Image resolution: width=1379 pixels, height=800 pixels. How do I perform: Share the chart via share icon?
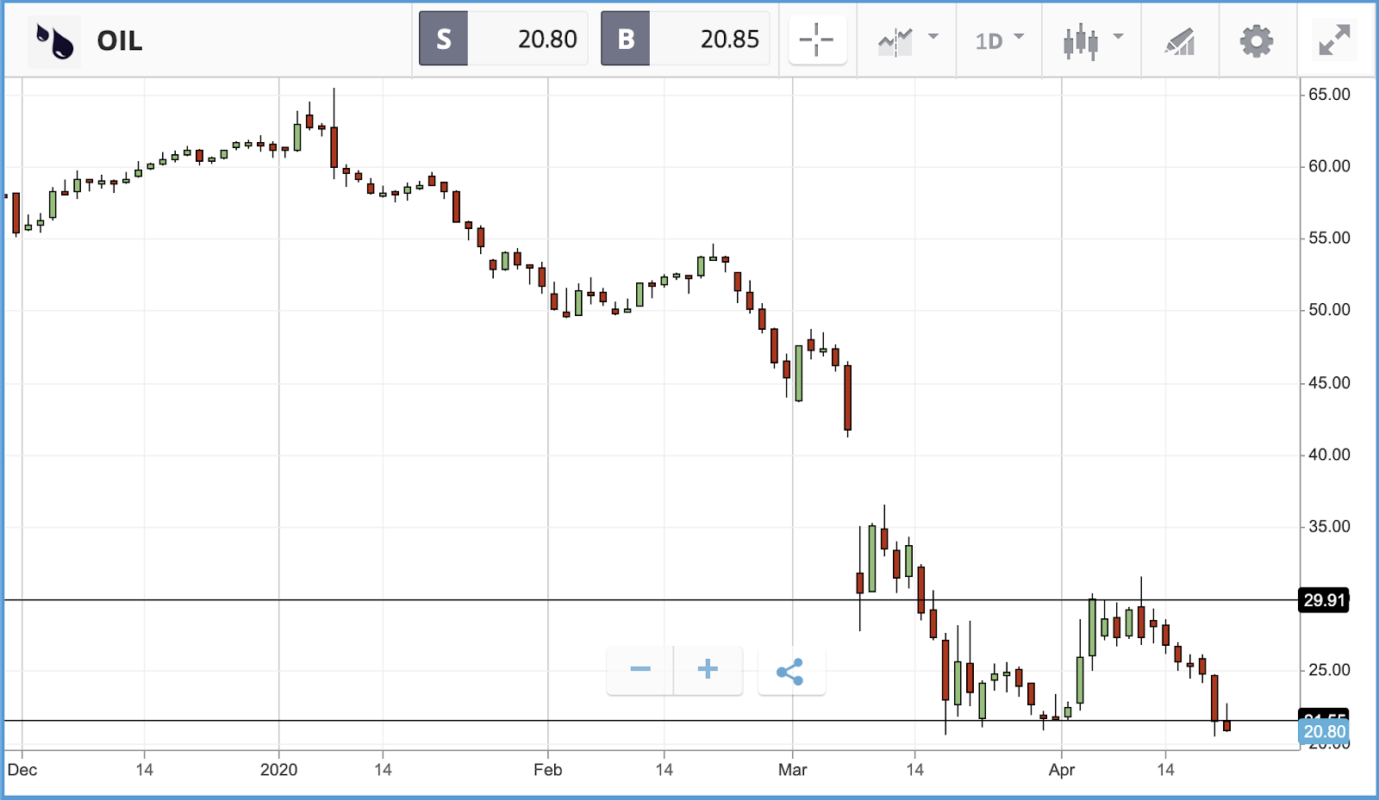click(791, 671)
